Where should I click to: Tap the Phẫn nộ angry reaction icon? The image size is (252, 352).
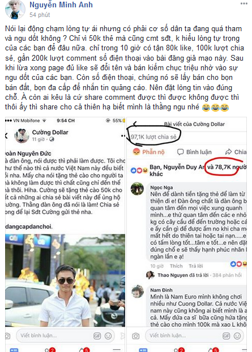[136, 152]
